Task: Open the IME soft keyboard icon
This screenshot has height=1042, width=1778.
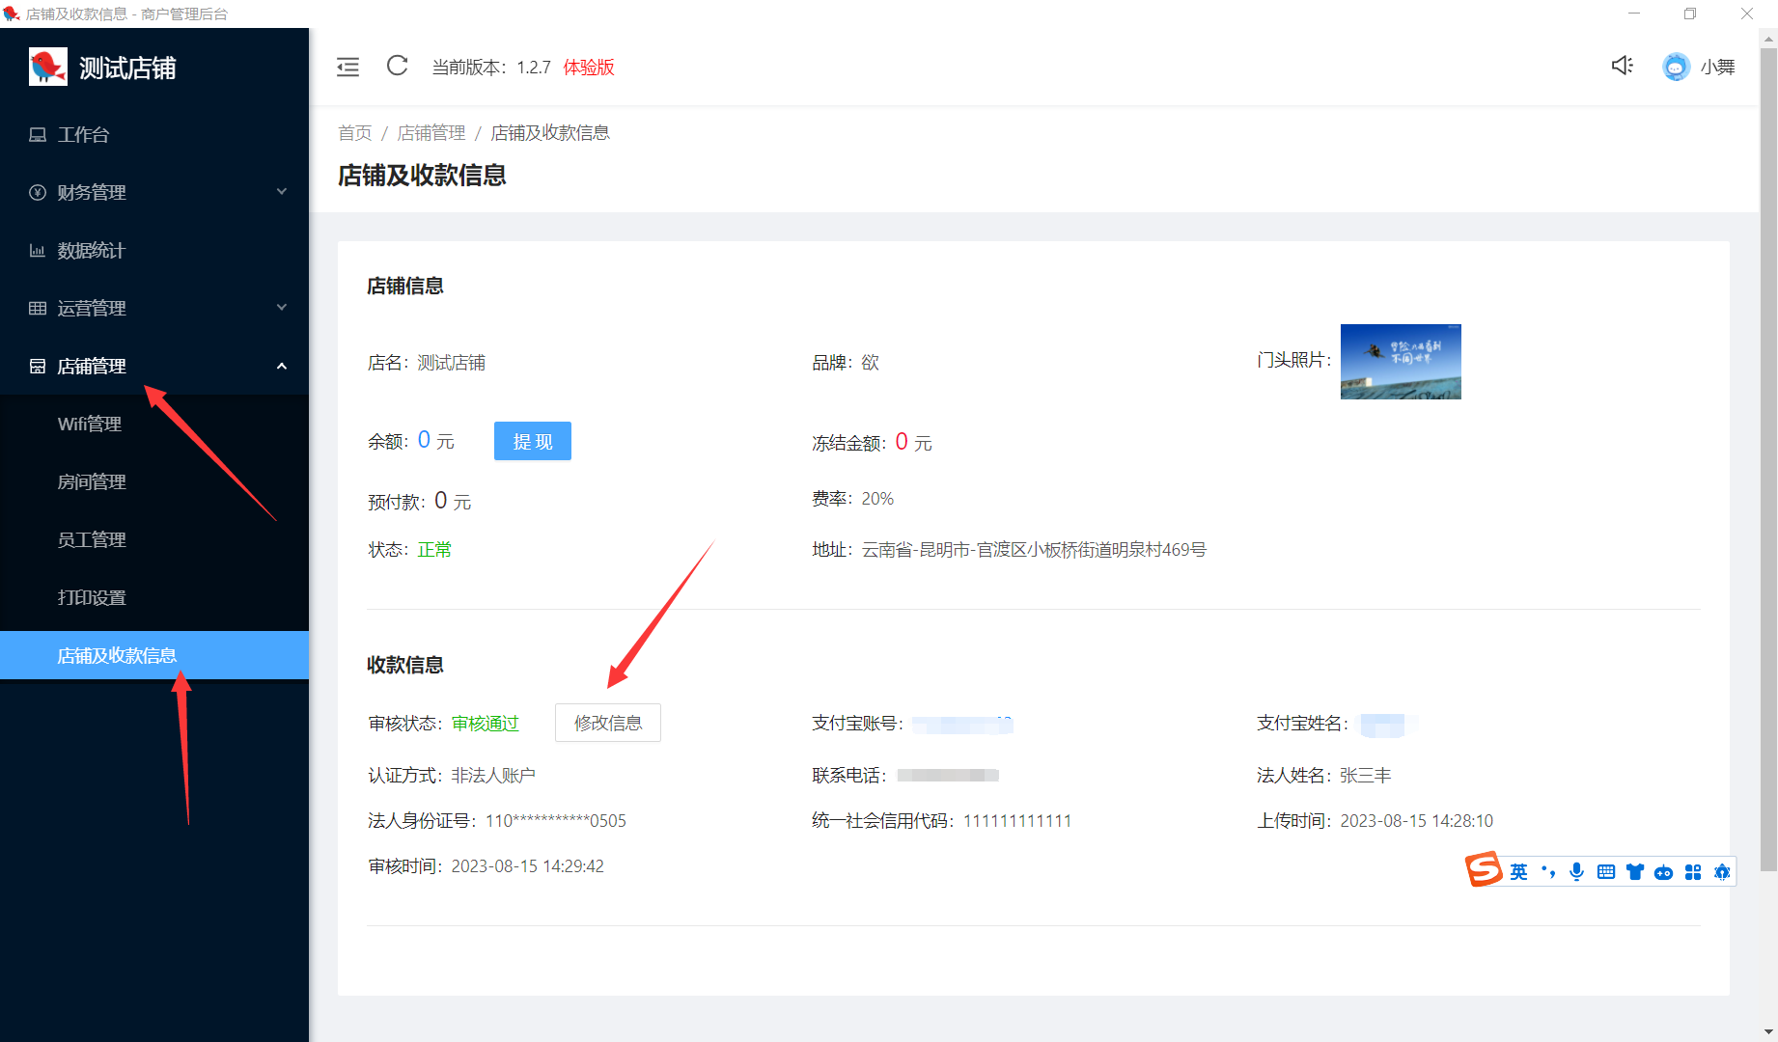Action: [1606, 872]
